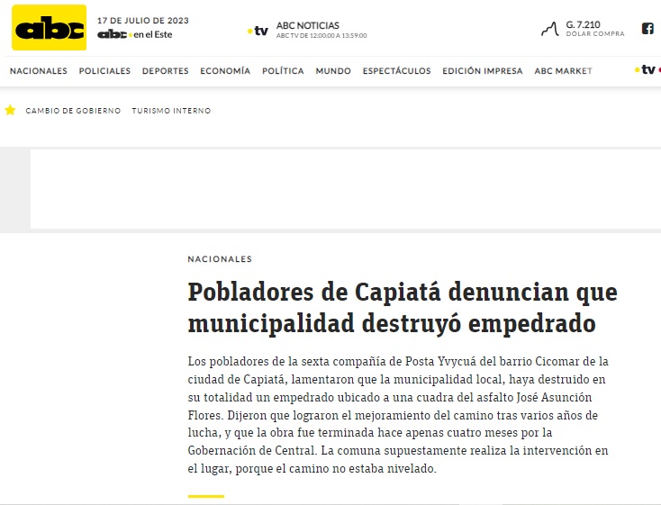The width and height of the screenshot is (661, 505).
Task: Visit the ABC Market link
Action: pyautogui.click(x=563, y=71)
